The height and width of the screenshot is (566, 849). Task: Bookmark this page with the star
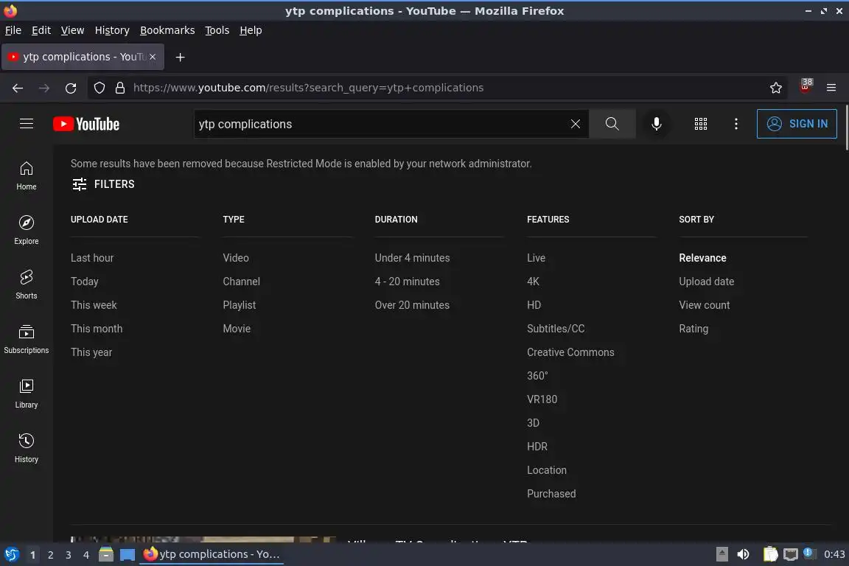click(x=776, y=88)
